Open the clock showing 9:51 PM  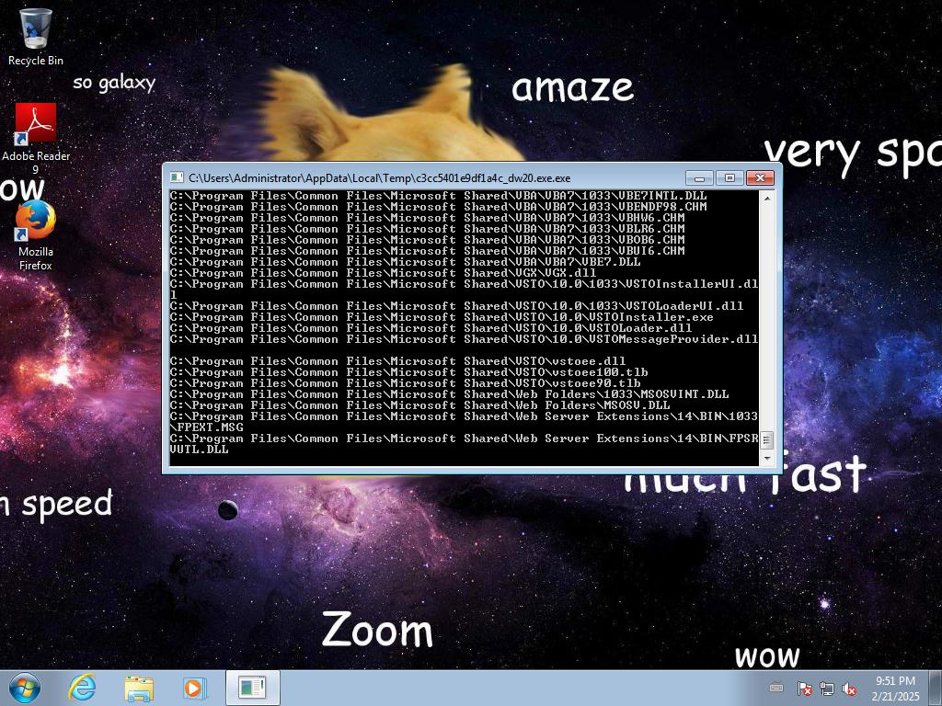895,688
